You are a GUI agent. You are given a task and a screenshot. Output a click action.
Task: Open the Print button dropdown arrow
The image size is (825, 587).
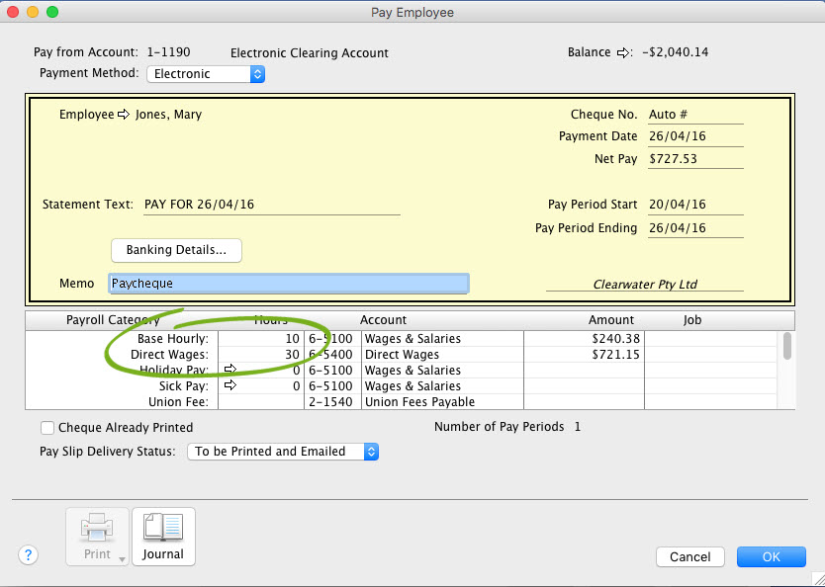tap(122, 559)
